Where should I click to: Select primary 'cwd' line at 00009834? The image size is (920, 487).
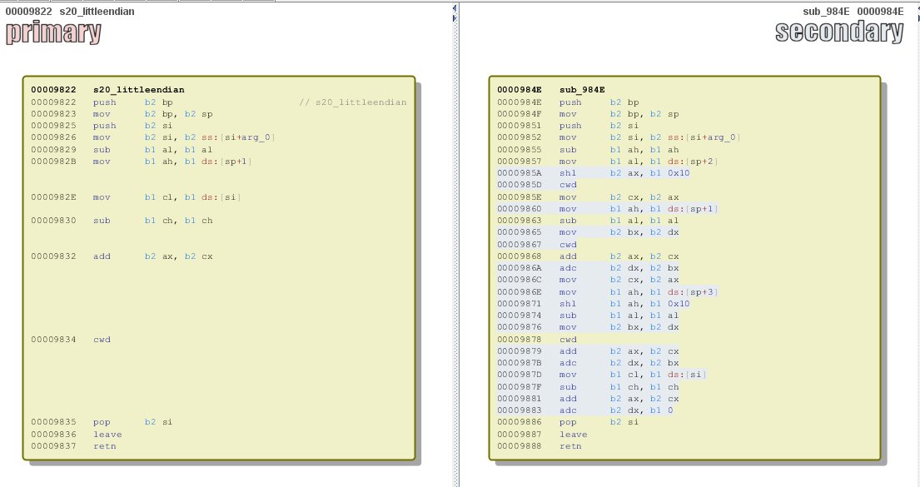pos(71,340)
